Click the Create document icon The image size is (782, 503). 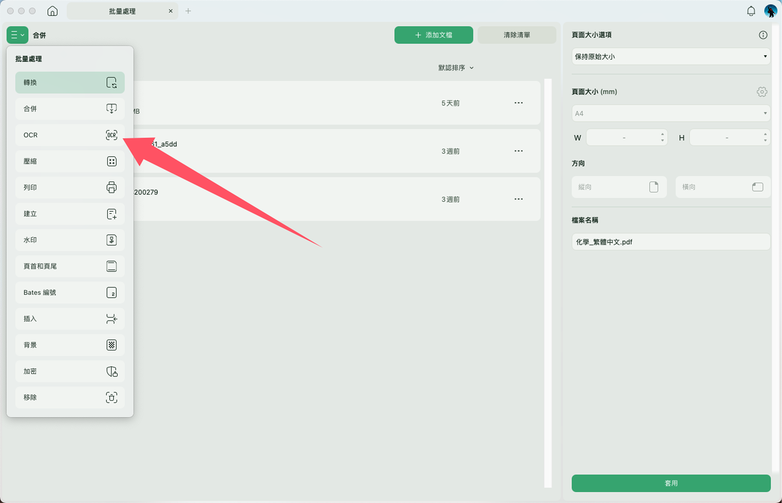112,214
